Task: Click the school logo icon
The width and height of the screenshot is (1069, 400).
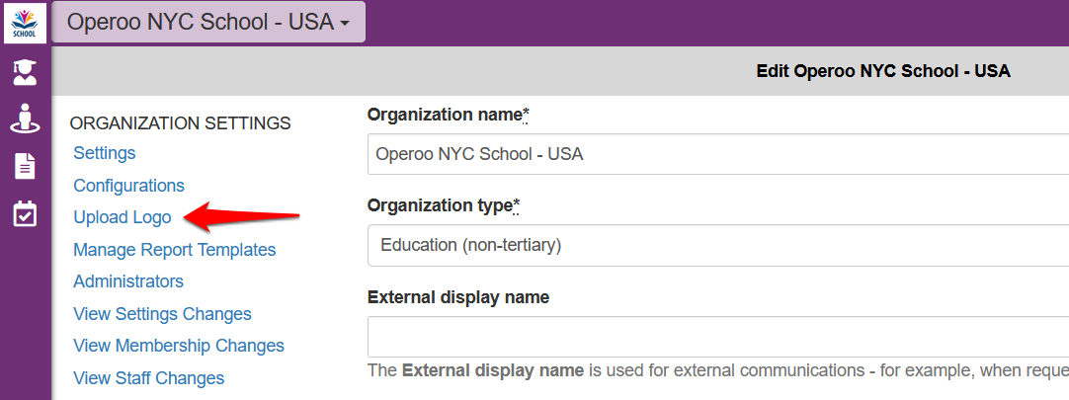Action: coord(26,23)
